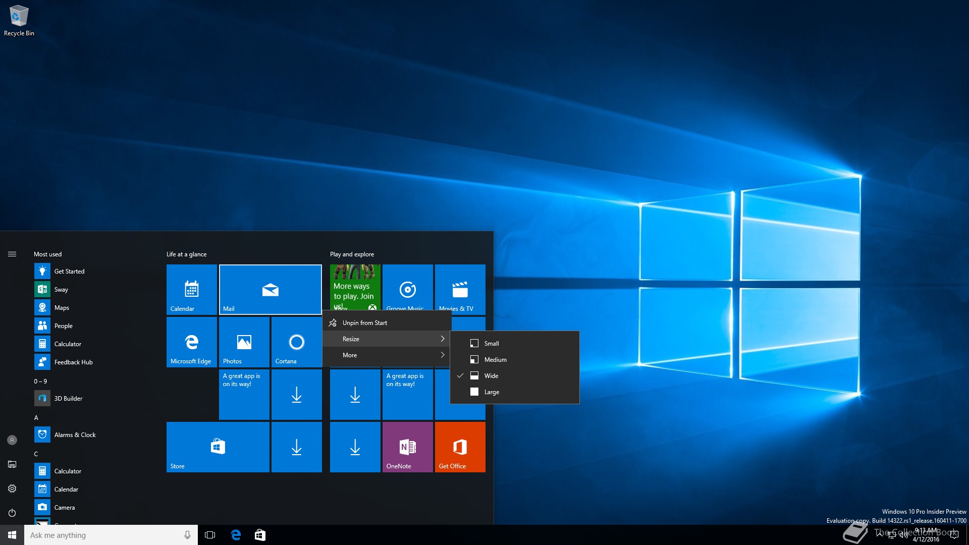Click the Start button on taskbar

12,535
